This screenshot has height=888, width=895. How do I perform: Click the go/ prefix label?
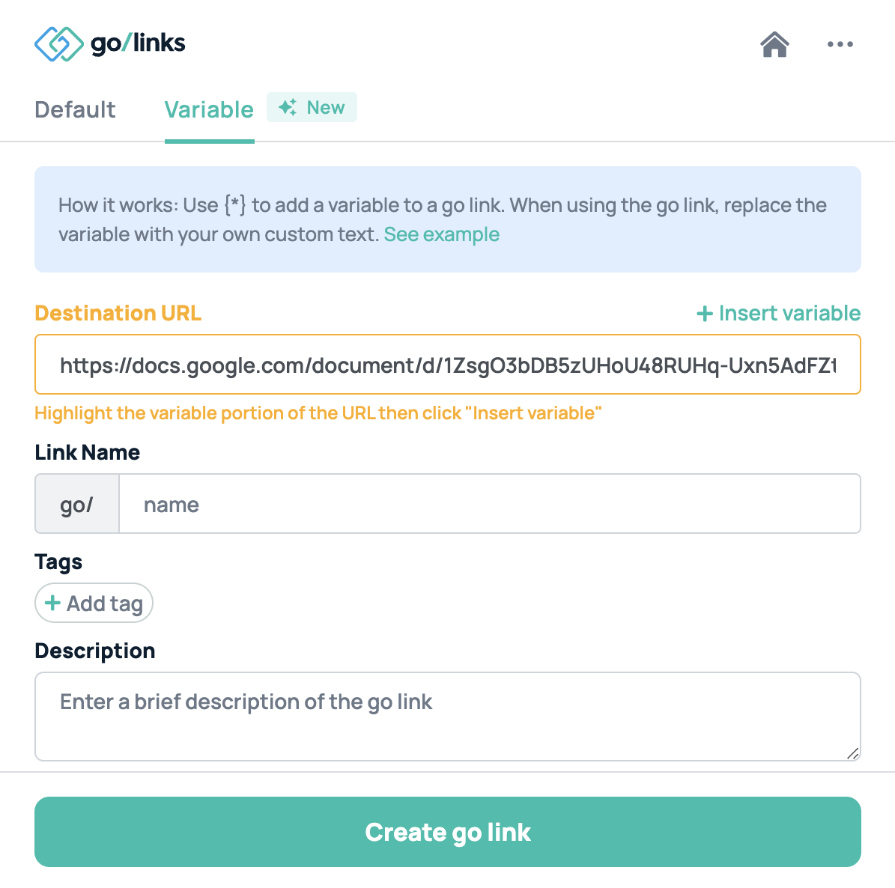[76, 504]
